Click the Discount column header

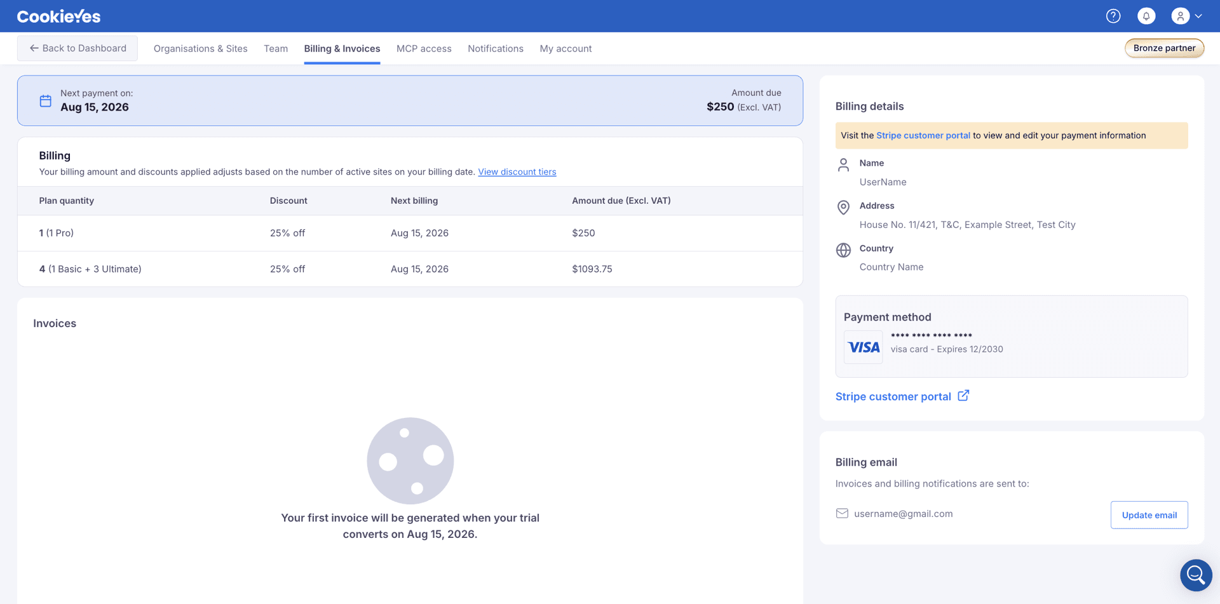(288, 201)
